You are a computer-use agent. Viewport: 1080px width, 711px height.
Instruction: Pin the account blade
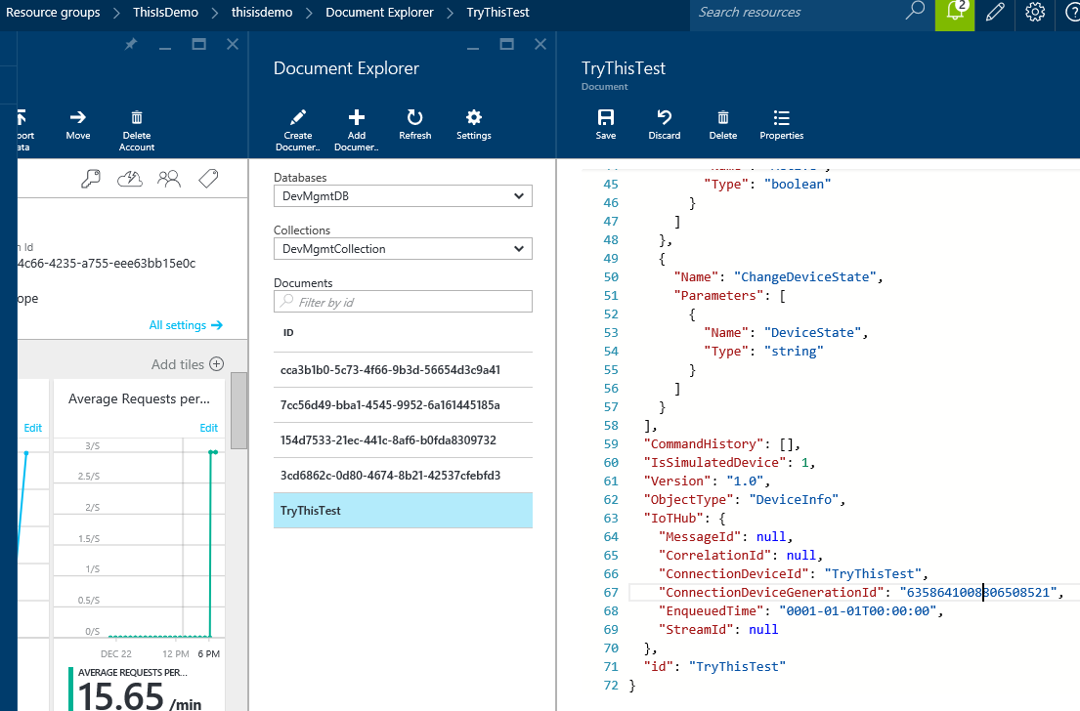[130, 45]
